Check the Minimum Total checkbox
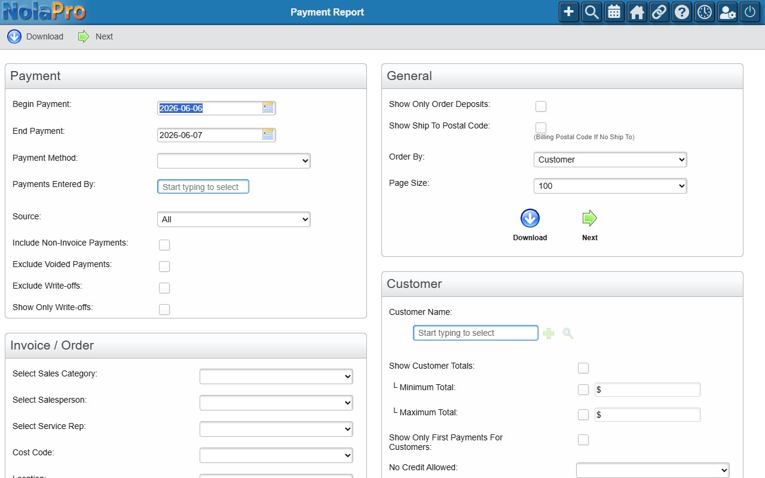This screenshot has width=765, height=478. click(583, 390)
